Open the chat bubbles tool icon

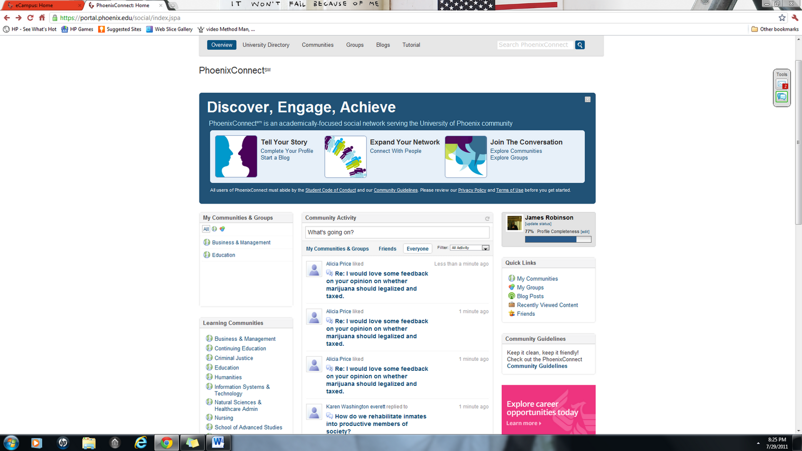click(x=782, y=97)
